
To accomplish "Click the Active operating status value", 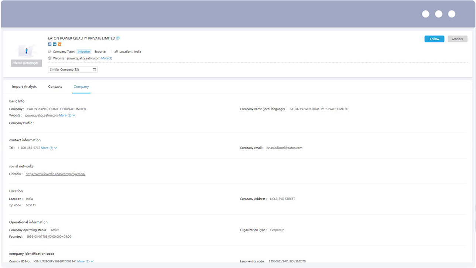I will (55, 230).
